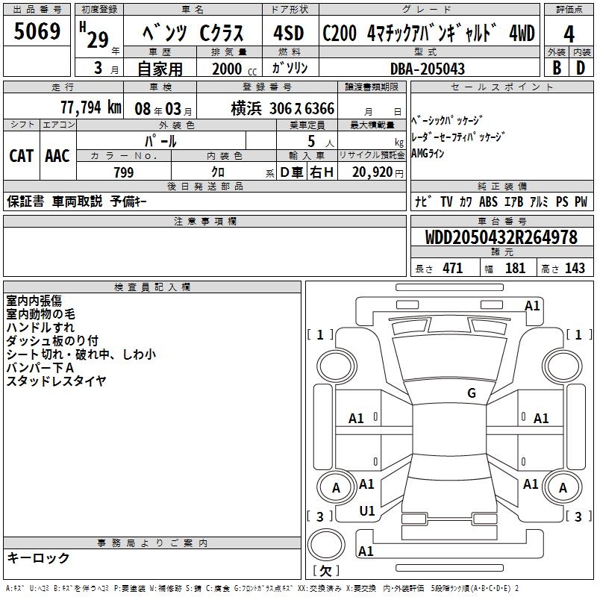Click note シート切れ・破れ中、しわ小
The image size is (597, 597).
[81, 354]
